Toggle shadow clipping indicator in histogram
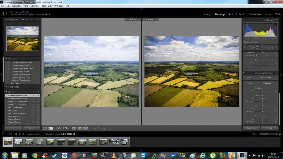 245,24
